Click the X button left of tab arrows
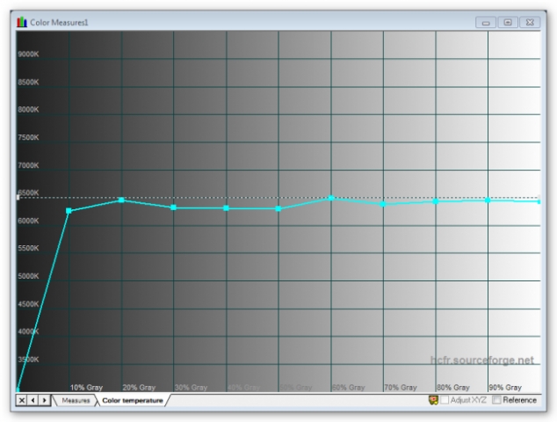Image resolution: width=557 pixels, height=422 pixels. 22,400
